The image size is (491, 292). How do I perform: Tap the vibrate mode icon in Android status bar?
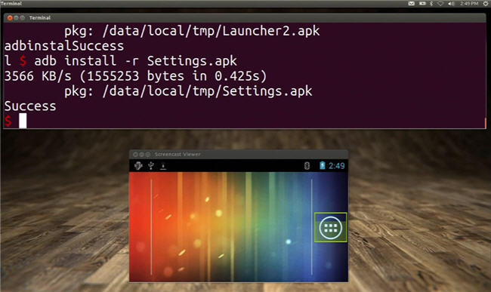[307, 166]
